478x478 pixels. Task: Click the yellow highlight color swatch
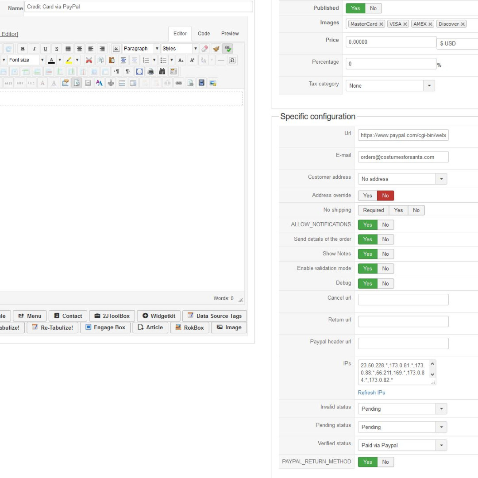(x=69, y=60)
